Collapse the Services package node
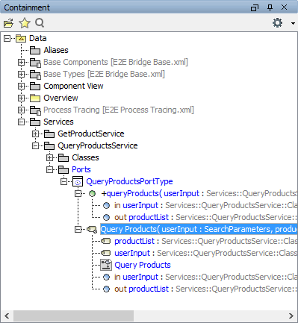 (21, 122)
